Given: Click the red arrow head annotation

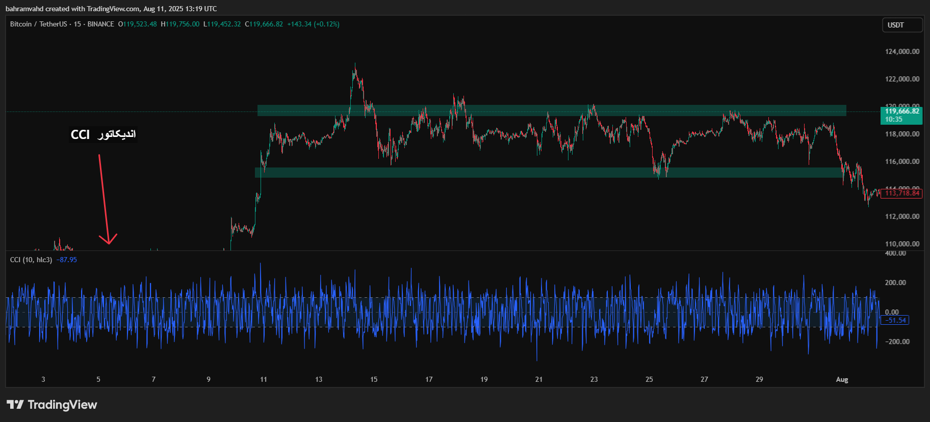Looking at the screenshot, I should coord(108,240).
